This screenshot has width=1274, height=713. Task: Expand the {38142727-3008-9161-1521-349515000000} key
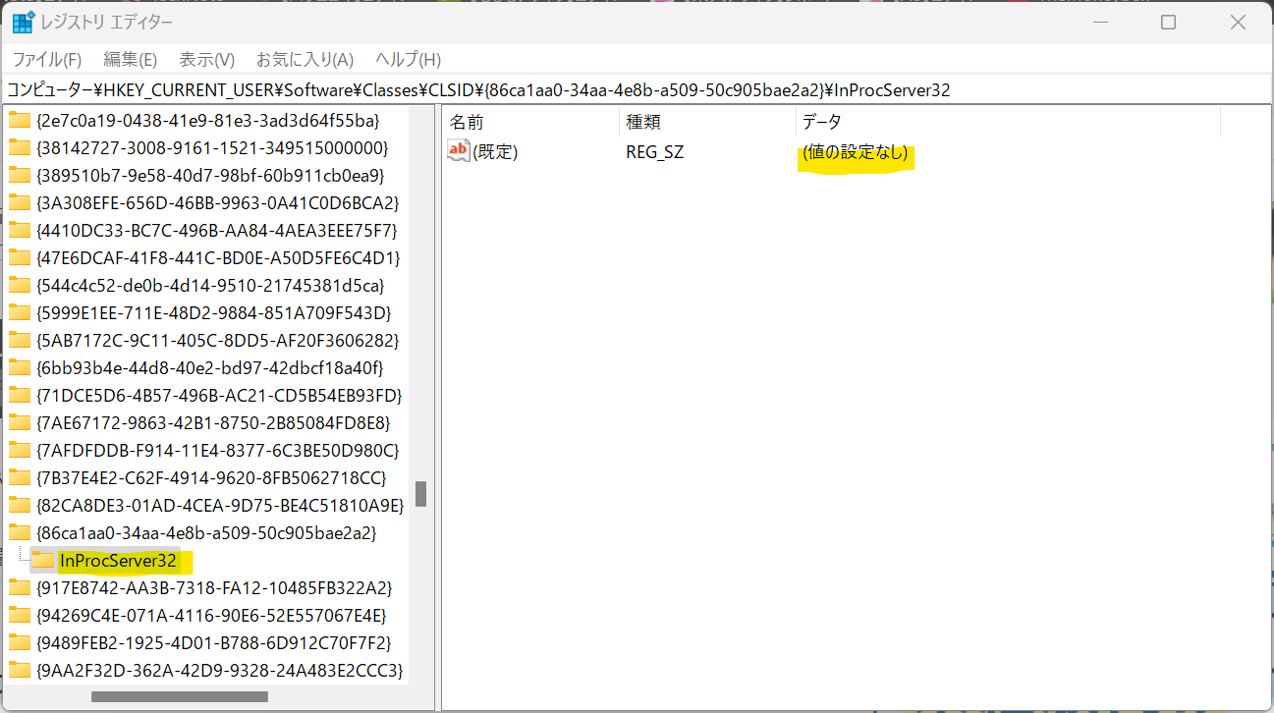(8, 145)
